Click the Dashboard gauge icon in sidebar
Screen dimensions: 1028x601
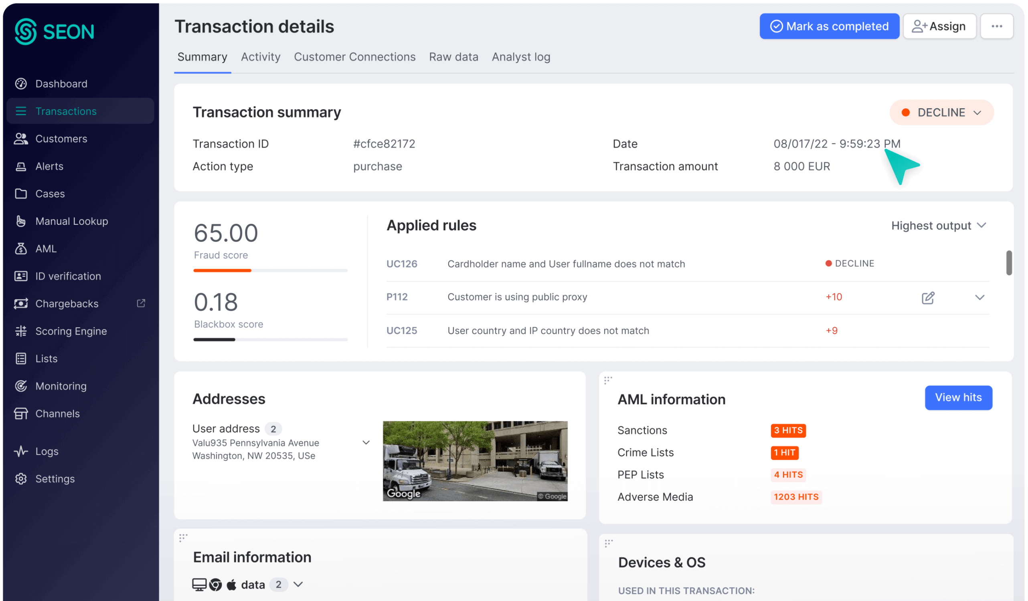pos(21,84)
